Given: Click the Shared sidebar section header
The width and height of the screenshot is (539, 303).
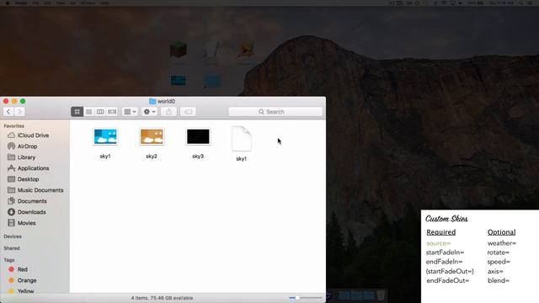Looking at the screenshot, I should 12,248.
